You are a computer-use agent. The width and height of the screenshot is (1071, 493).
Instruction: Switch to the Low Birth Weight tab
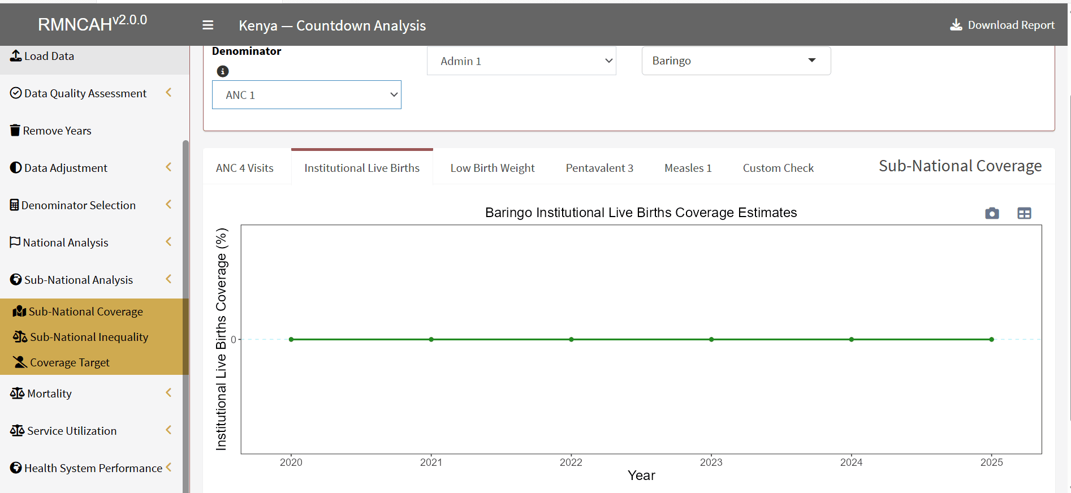point(493,168)
